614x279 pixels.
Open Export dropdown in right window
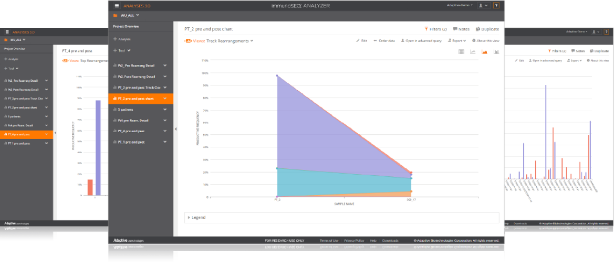click(574, 60)
